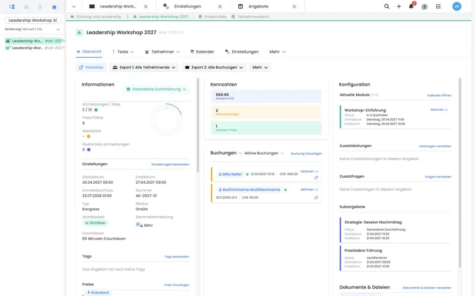Expand Aktionen for Workshop-Einführung module
The width and height of the screenshot is (475, 296).
click(x=439, y=110)
